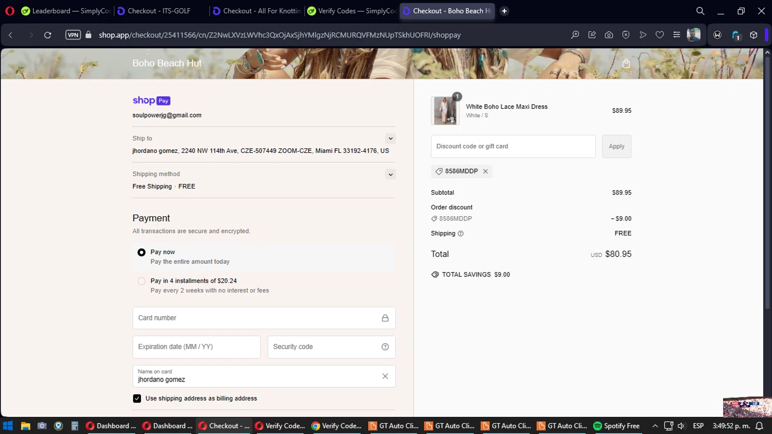The width and height of the screenshot is (772, 434).
Task: Click the total amount $80.95
Action: click(618, 254)
